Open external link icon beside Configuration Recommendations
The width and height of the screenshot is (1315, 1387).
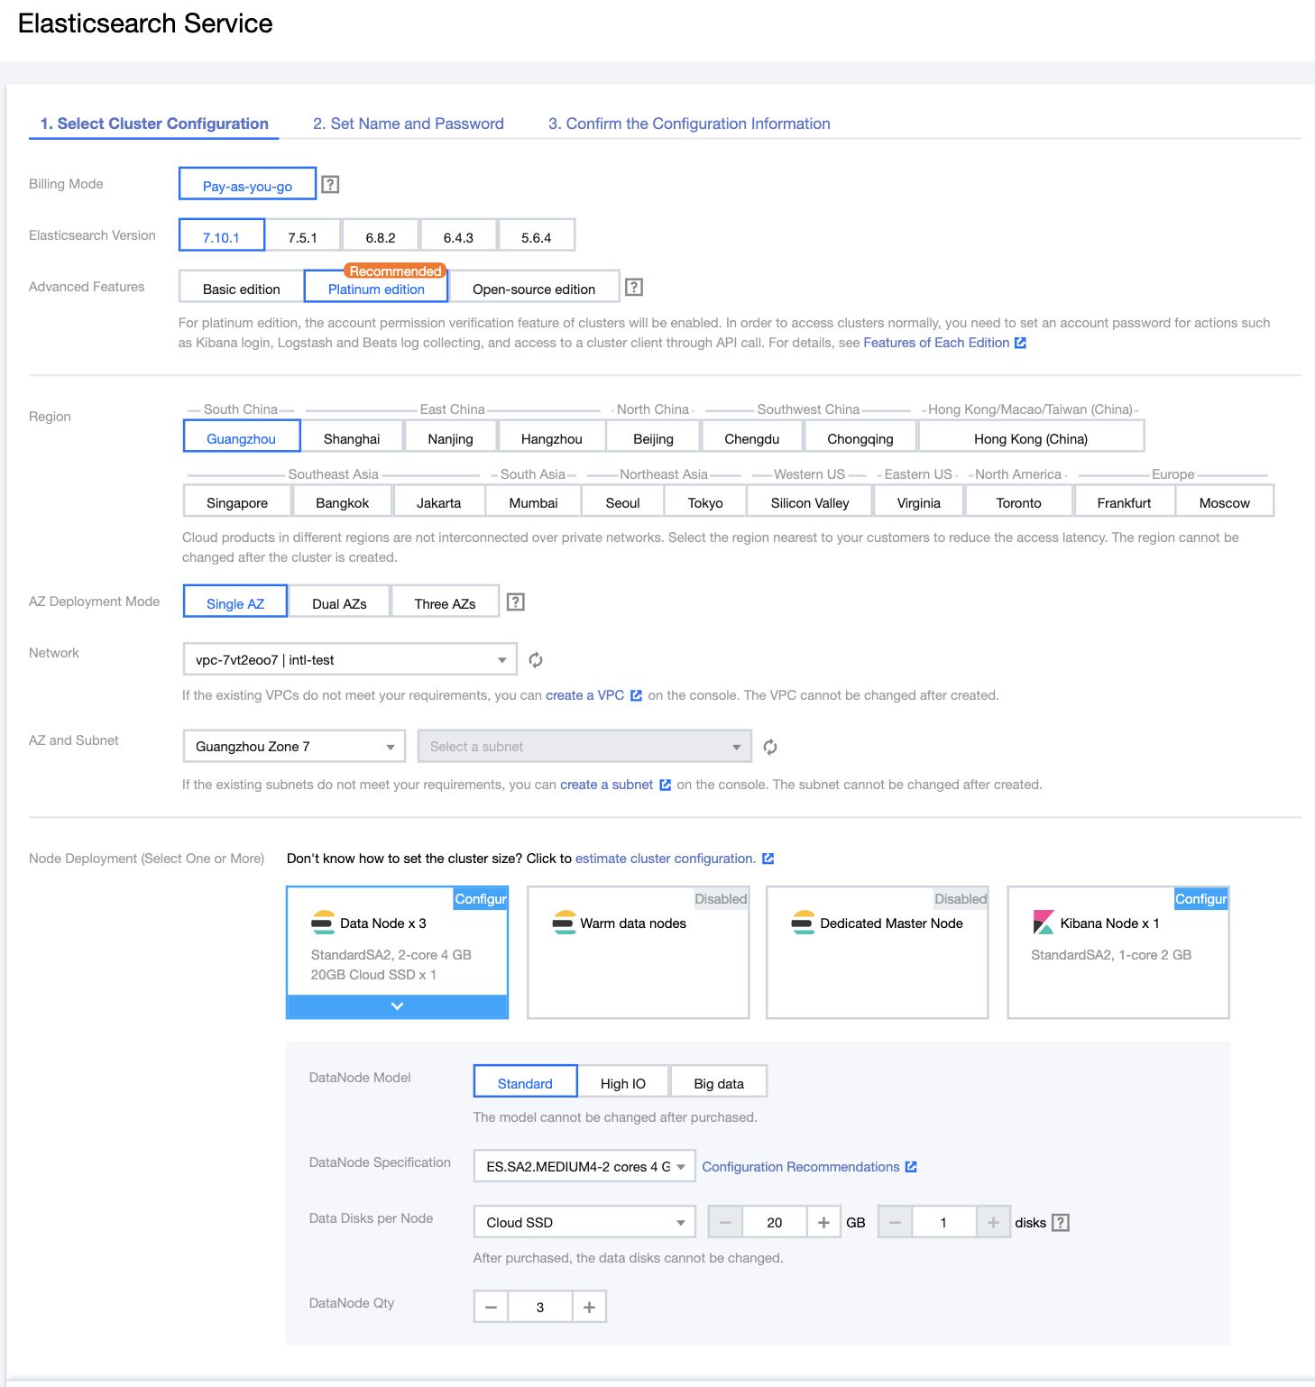pos(911,1167)
